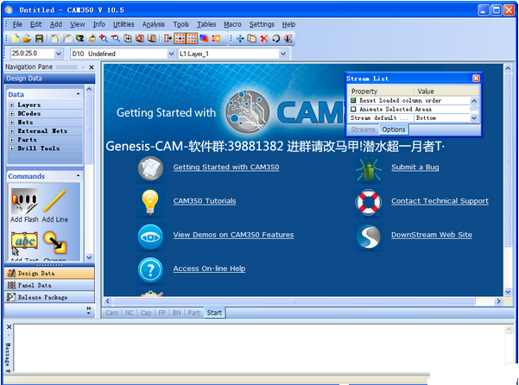
Task: Click the color gradient toolbar icon
Action: click(x=204, y=39)
